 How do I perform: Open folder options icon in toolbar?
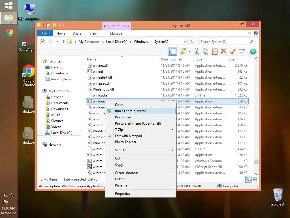coord(183,52)
